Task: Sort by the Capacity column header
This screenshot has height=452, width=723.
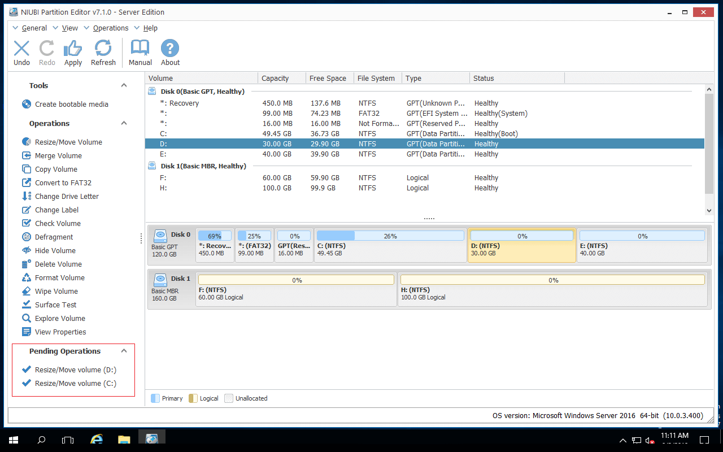Action: [282, 78]
